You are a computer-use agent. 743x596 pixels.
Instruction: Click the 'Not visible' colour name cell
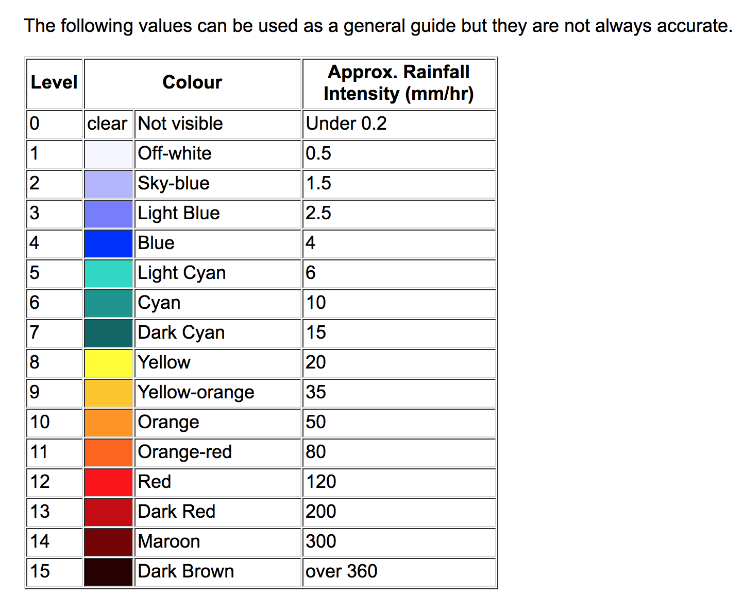click(218, 125)
